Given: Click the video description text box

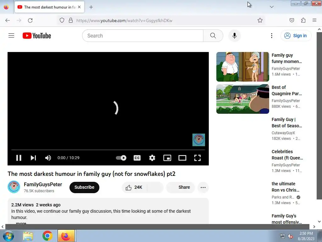Looking at the screenshot, I should coord(108,211).
